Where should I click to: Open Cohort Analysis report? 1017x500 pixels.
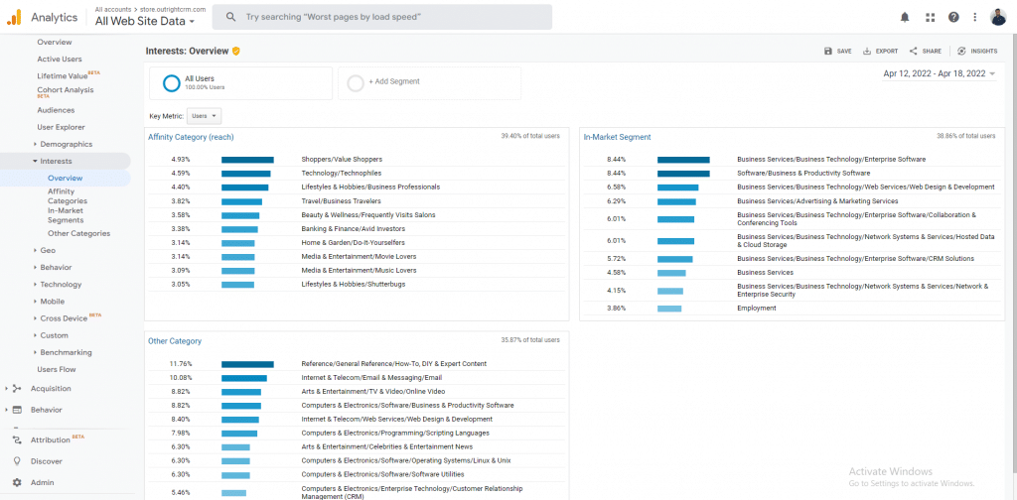(65, 91)
